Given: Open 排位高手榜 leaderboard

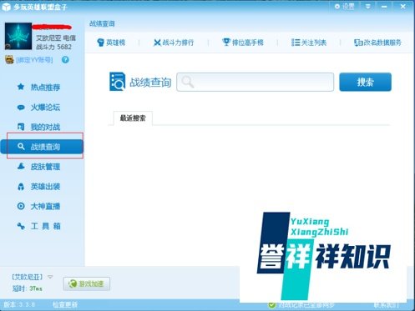Looking at the screenshot, I should pos(243,43).
